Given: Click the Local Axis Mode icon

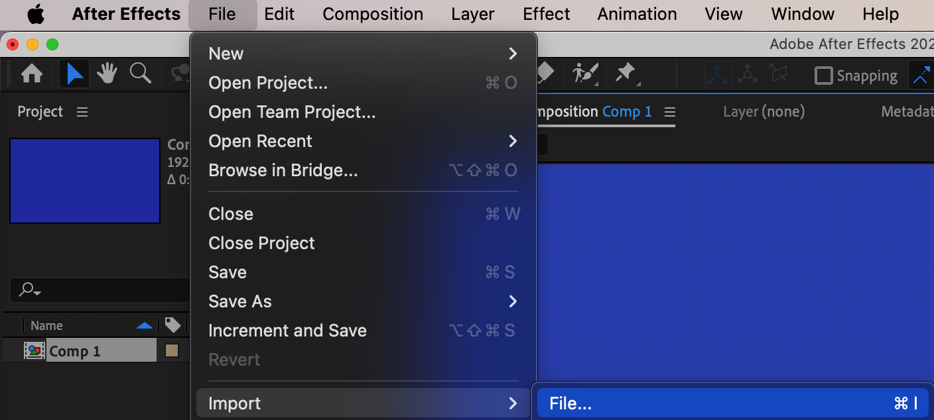Looking at the screenshot, I should click(x=718, y=75).
